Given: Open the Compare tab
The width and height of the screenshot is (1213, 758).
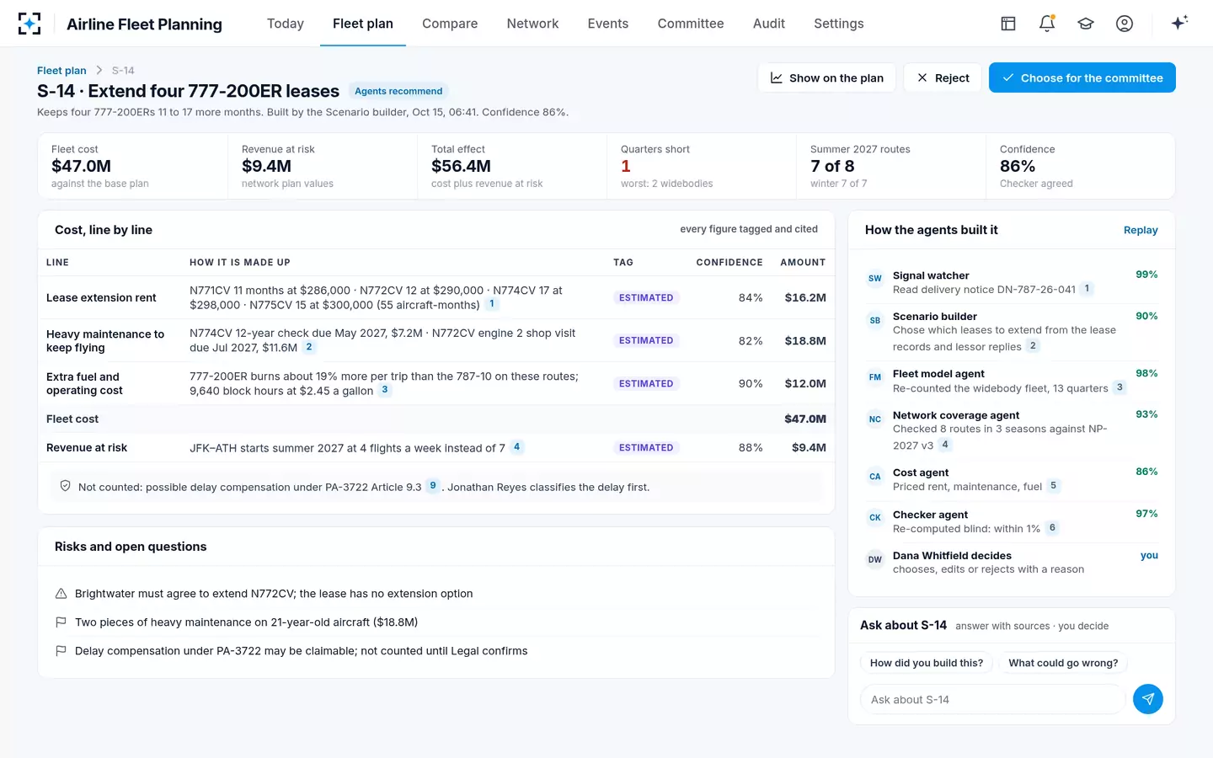Looking at the screenshot, I should [450, 24].
